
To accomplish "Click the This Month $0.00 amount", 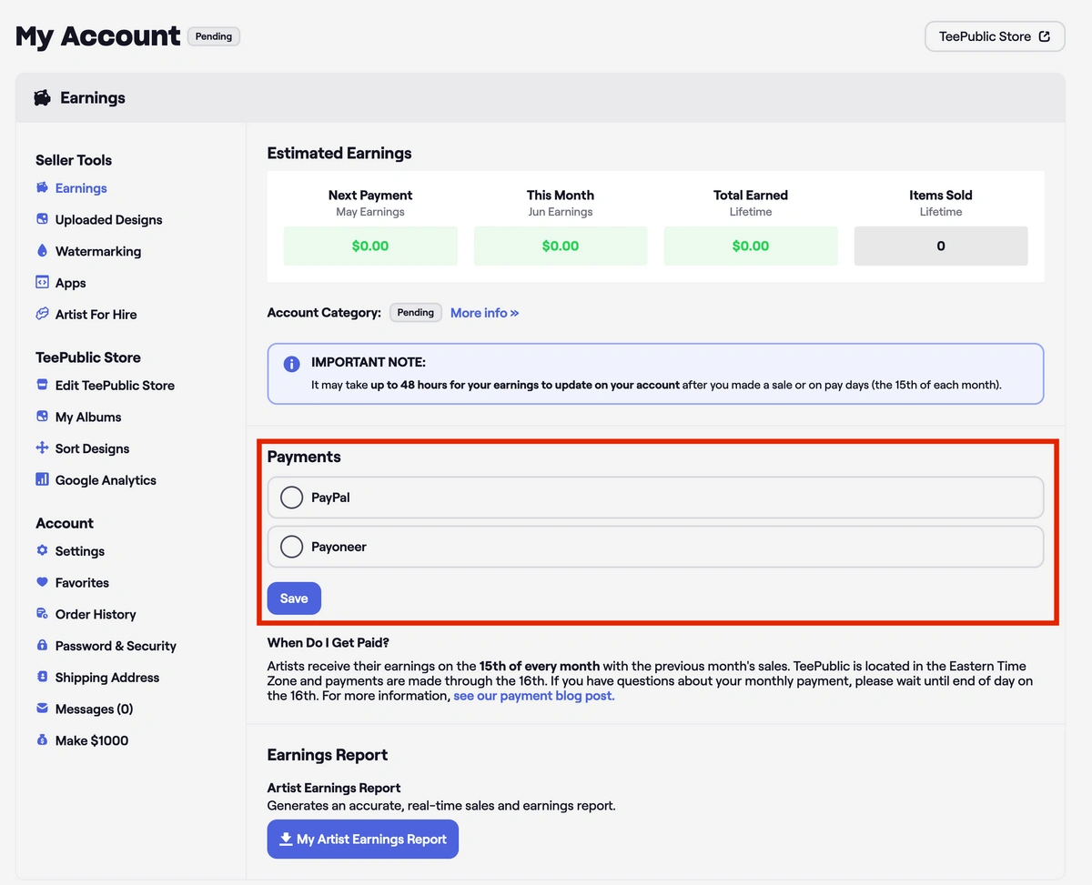I will (x=561, y=246).
